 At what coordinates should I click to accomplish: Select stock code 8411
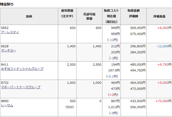[5, 64]
